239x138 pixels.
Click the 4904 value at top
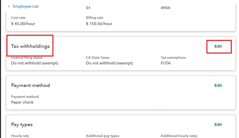click(165, 8)
